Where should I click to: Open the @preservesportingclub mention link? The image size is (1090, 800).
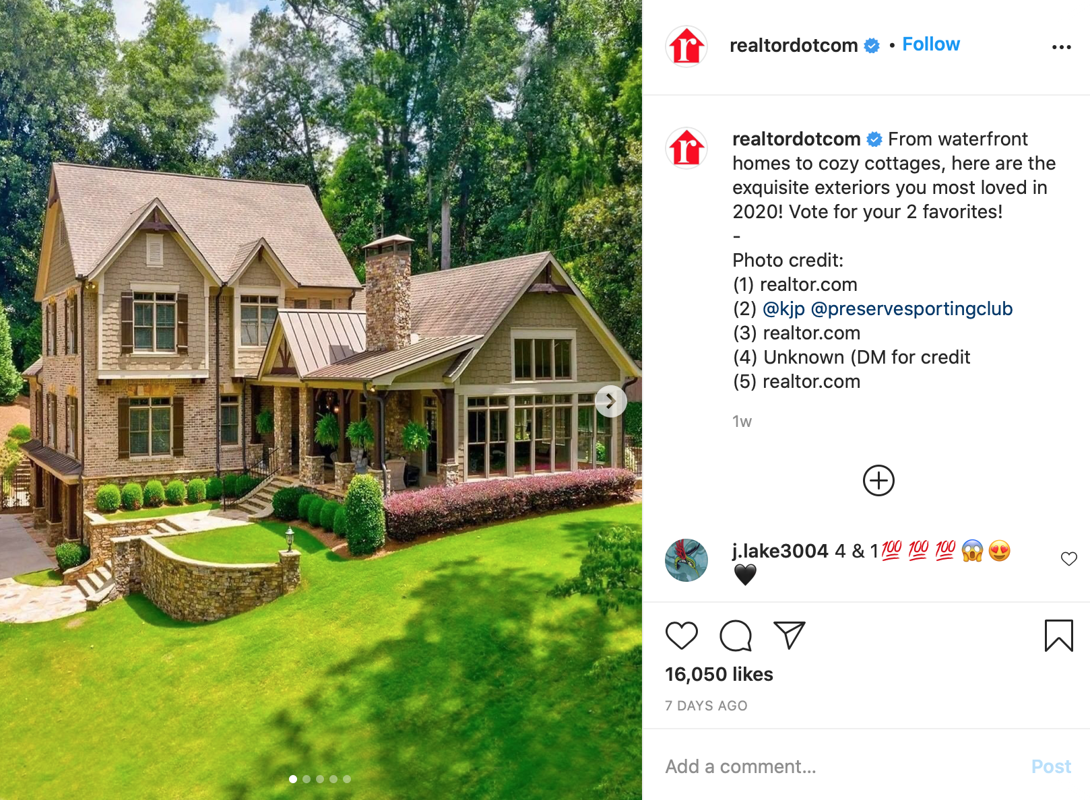(x=911, y=308)
